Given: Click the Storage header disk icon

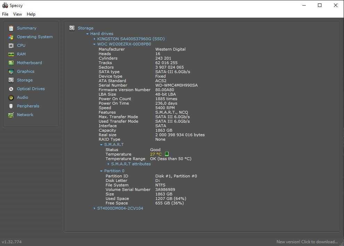Looking at the screenshot, I should pyautogui.click(x=72, y=28).
